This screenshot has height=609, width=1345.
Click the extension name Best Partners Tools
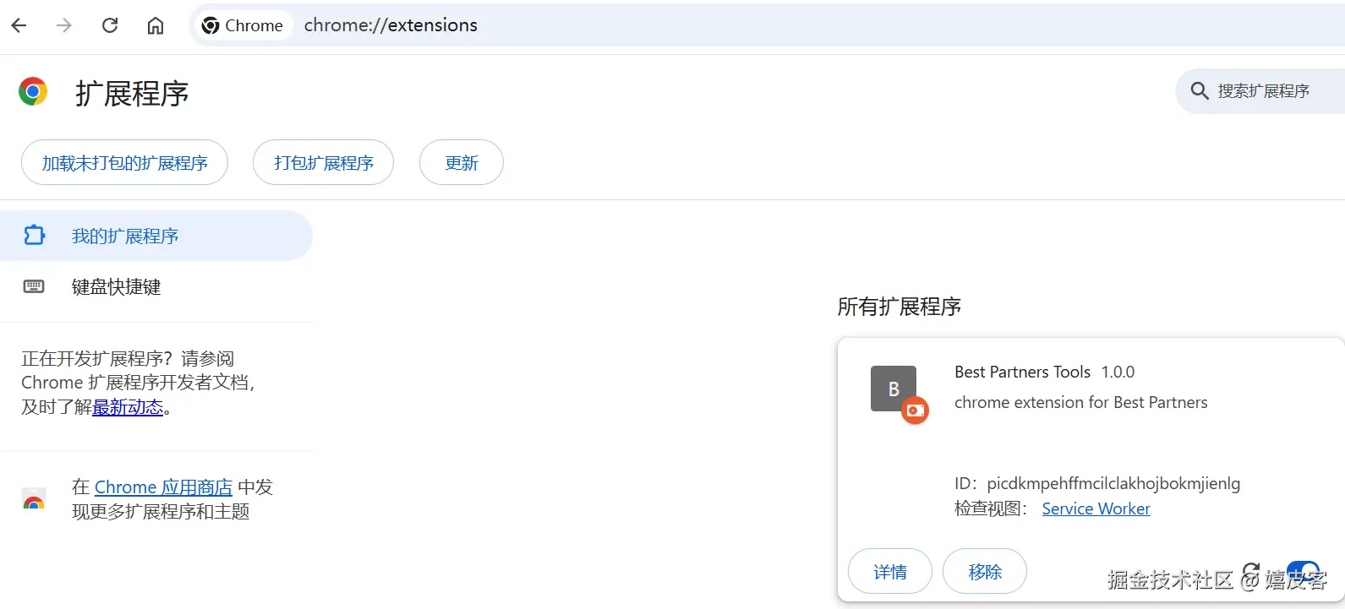pos(1022,372)
